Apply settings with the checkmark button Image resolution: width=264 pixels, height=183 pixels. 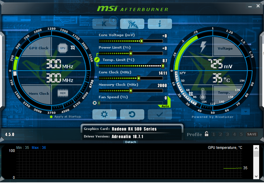click(x=160, y=114)
